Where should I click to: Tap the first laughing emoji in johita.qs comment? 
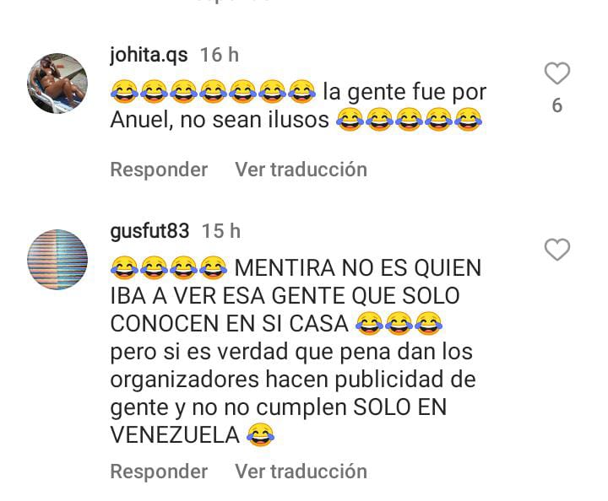124,91
